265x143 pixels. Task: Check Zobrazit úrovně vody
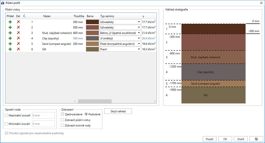pyautogui.click(x=62, y=125)
